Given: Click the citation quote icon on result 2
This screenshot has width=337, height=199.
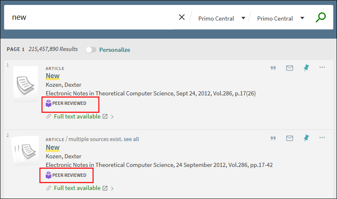Looking at the screenshot, I should [273, 139].
